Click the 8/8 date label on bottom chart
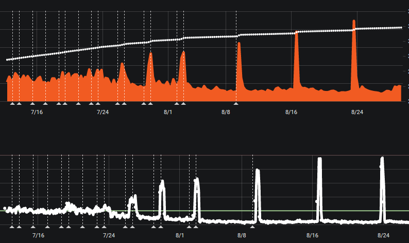409x243 pixels. pos(241,235)
